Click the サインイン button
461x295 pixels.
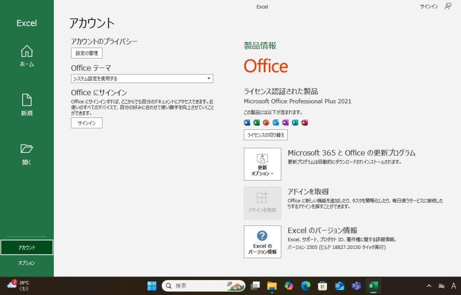click(x=86, y=123)
